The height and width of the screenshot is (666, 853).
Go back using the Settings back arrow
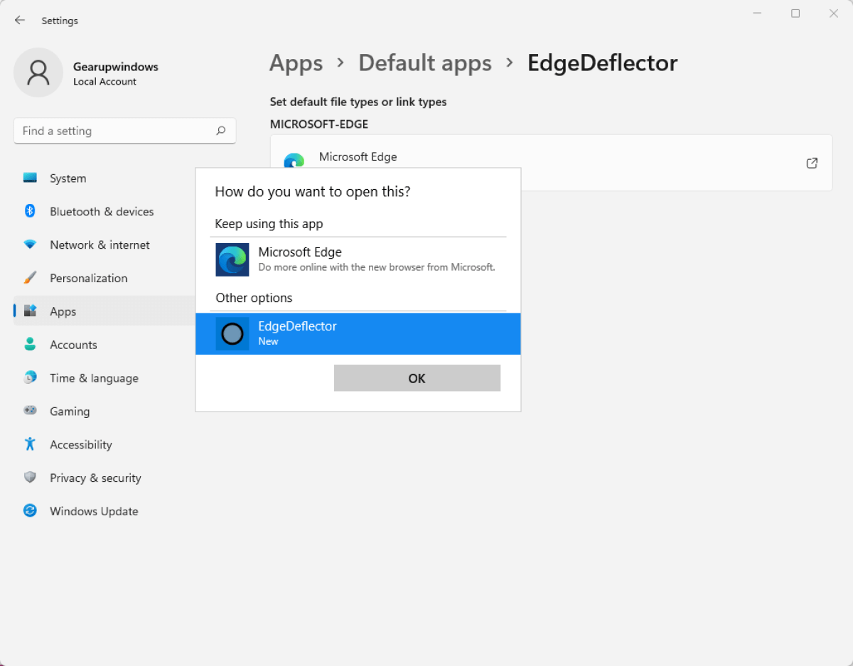20,21
